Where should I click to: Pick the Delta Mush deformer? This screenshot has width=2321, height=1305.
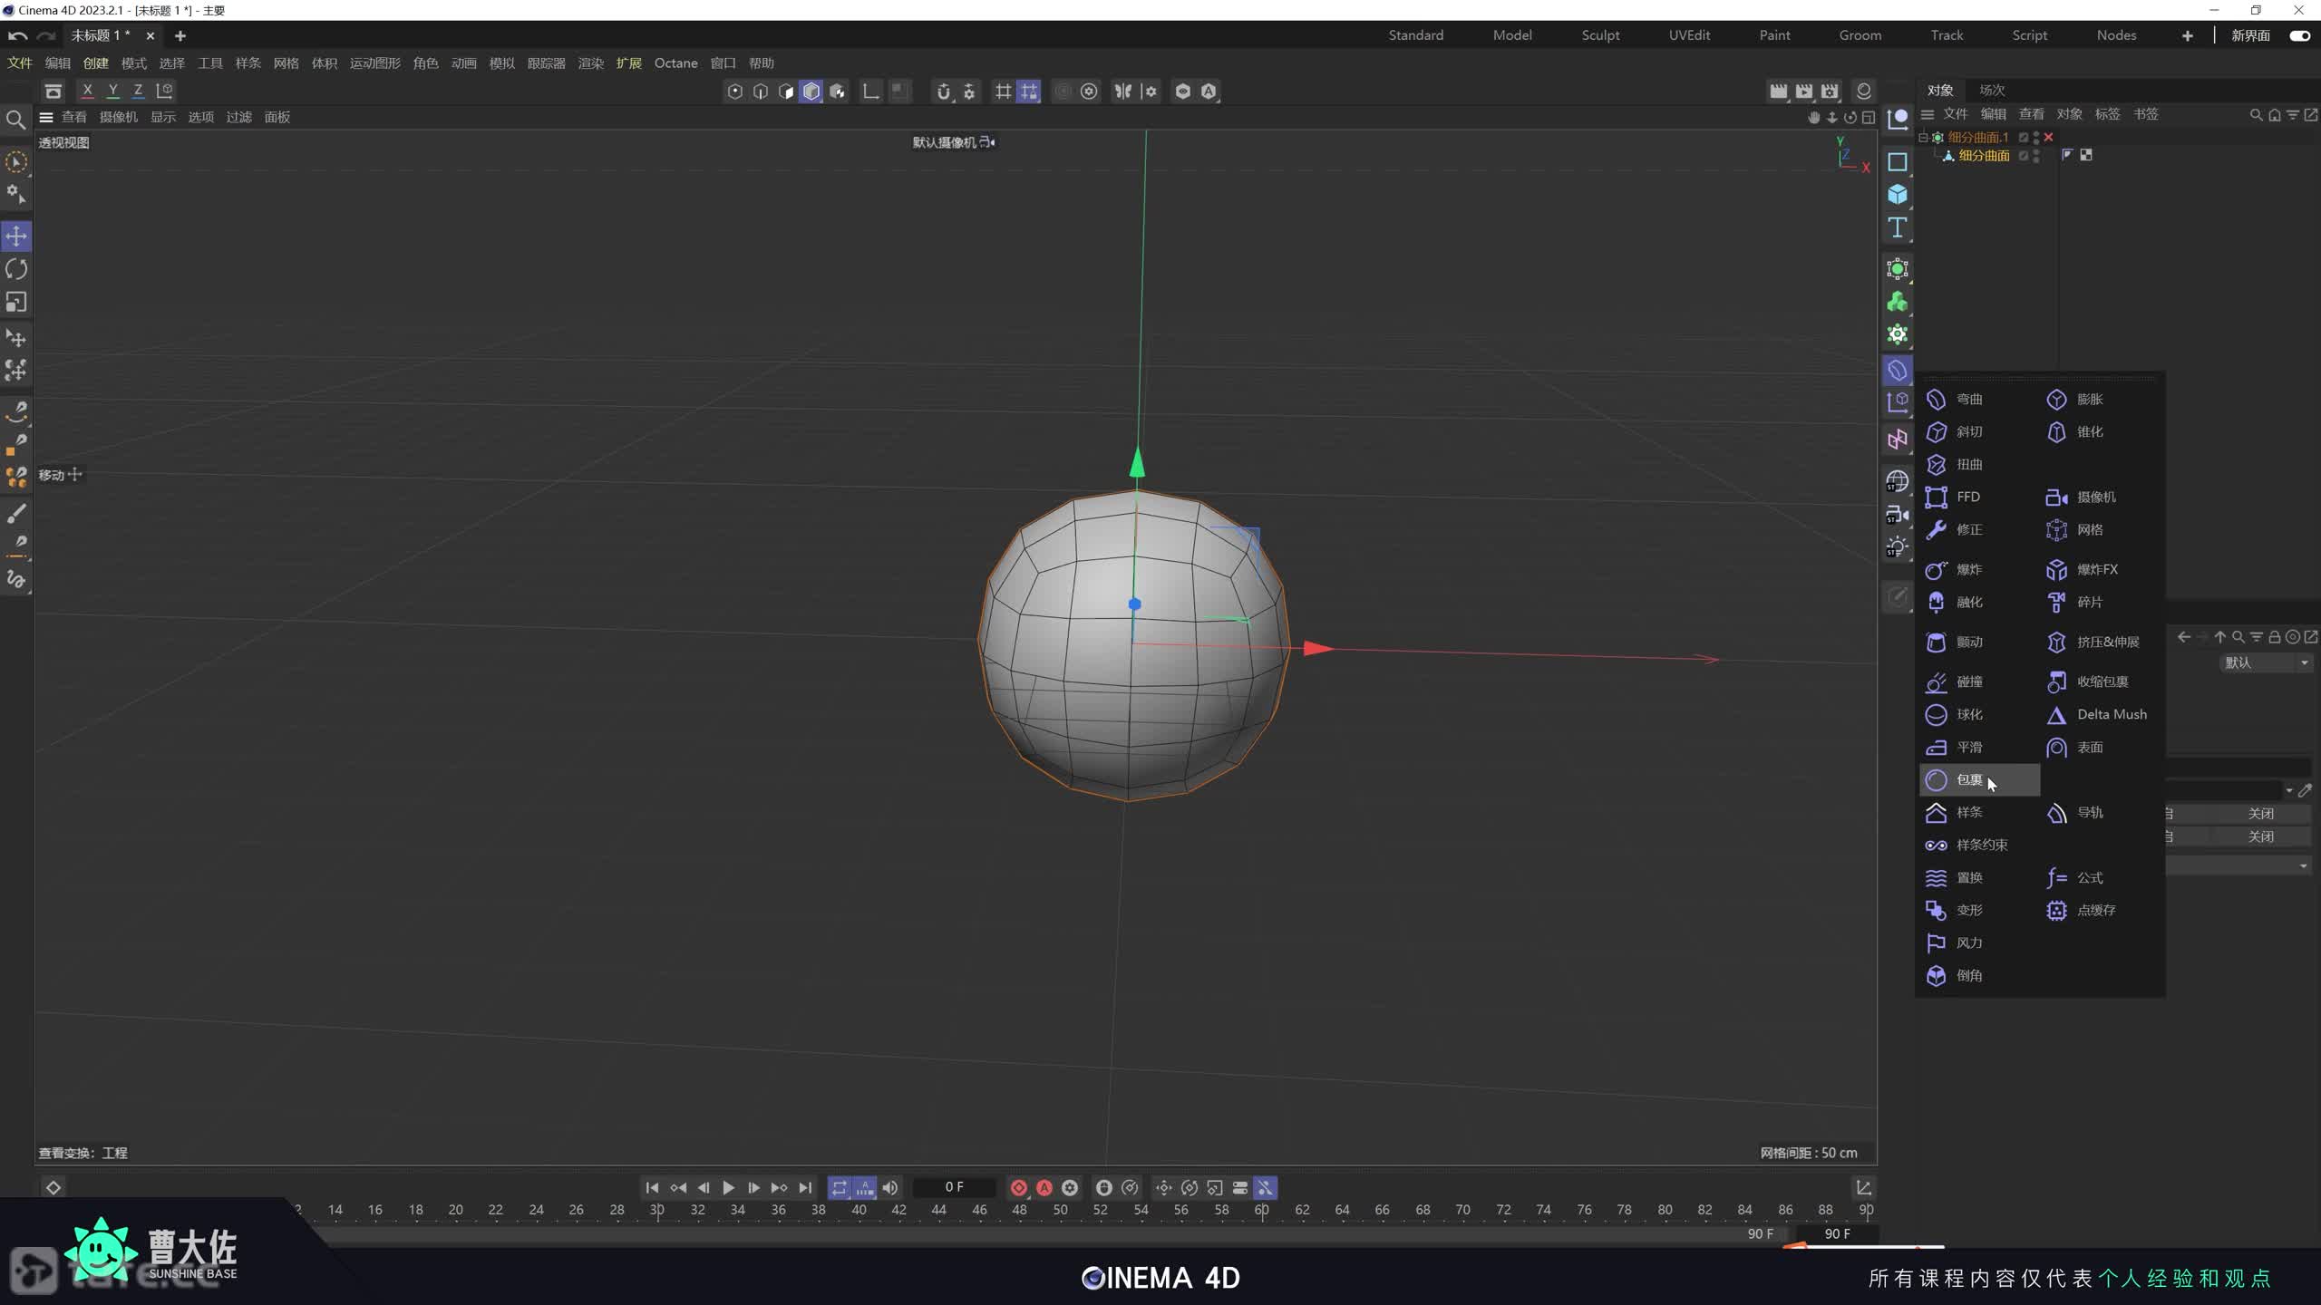tap(2111, 714)
